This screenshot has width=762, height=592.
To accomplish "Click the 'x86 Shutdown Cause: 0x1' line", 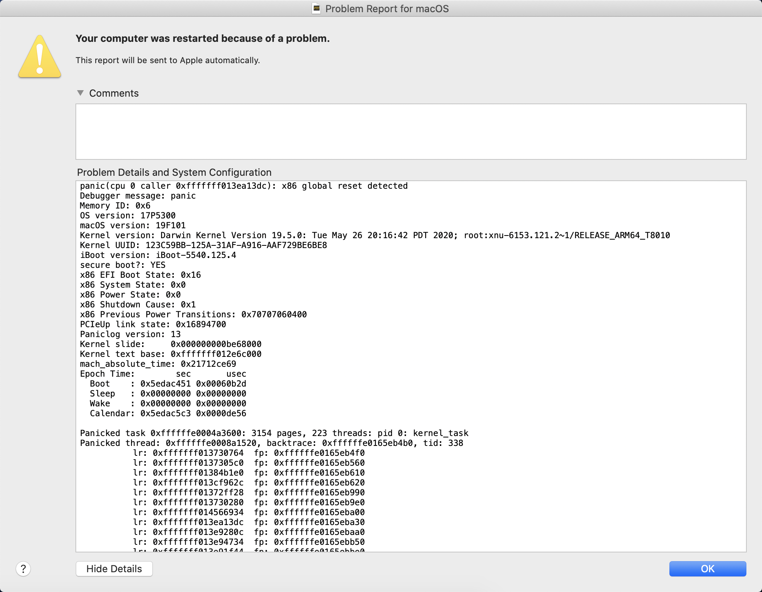I will [x=138, y=305].
